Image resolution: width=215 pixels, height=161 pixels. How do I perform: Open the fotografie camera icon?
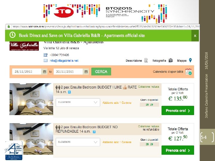[x=170, y=61]
